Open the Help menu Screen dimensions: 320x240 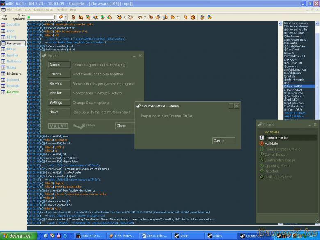point(73,9)
